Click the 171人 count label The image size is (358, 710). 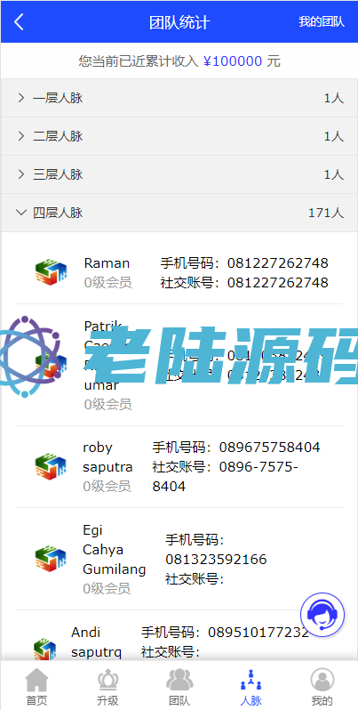[x=326, y=213]
